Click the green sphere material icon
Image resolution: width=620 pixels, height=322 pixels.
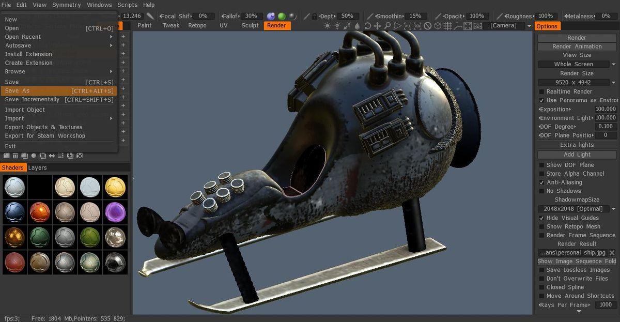[282, 16]
